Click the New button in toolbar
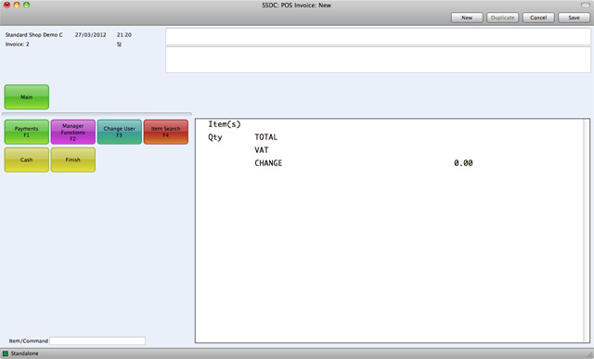Image resolution: width=594 pixels, height=359 pixels. 467,18
